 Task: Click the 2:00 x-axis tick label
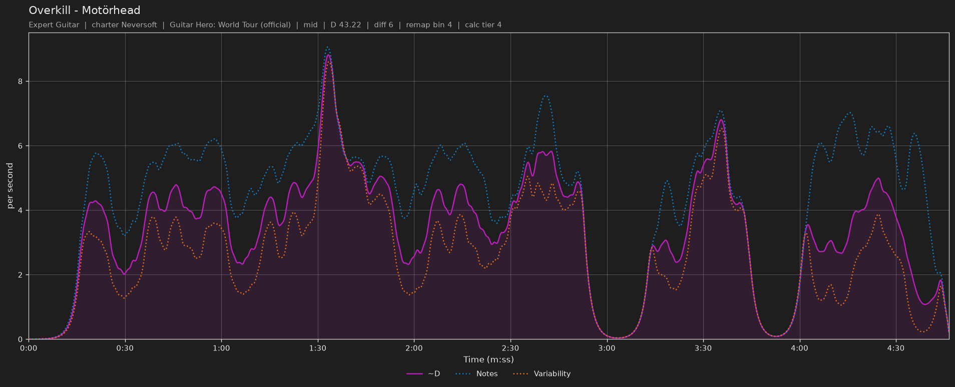click(x=414, y=348)
